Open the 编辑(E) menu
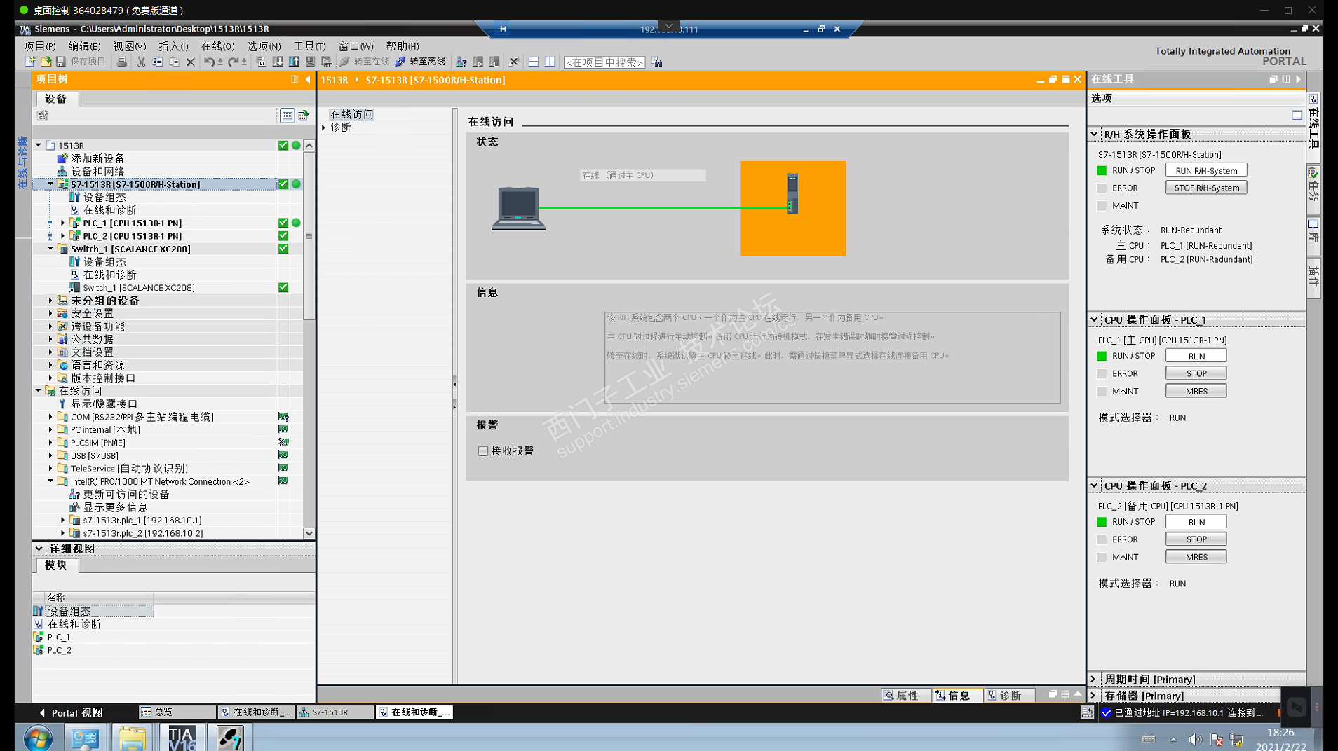1338x751 pixels. pos(84,46)
